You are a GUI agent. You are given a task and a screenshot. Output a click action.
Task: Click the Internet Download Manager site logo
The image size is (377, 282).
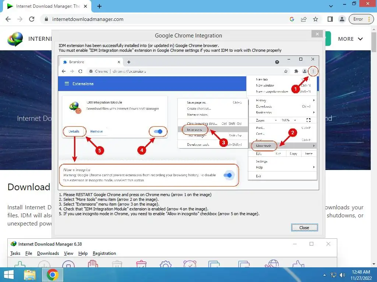(15, 39)
